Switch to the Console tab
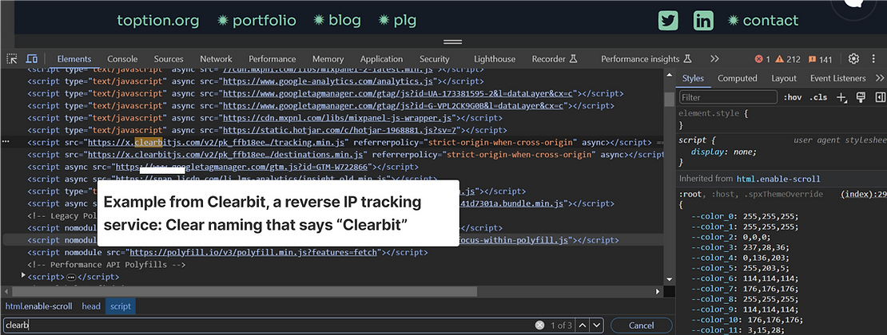 (x=122, y=59)
